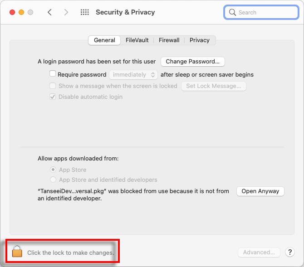Click the padlock icon to unlock settings
Viewport: 304px width, 267px height.
point(17,251)
